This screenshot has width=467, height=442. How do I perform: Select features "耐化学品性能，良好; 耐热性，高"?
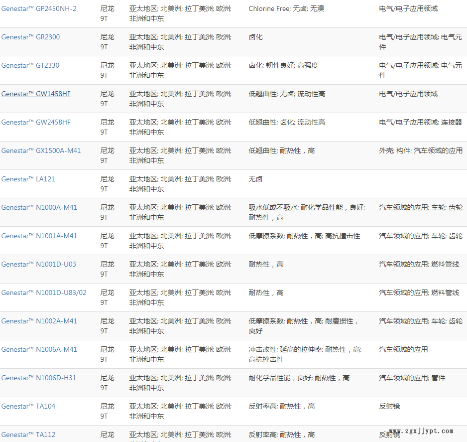[299, 378]
